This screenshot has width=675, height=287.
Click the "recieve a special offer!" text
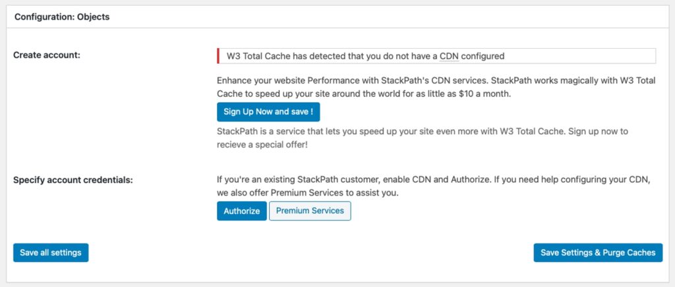tap(262, 144)
